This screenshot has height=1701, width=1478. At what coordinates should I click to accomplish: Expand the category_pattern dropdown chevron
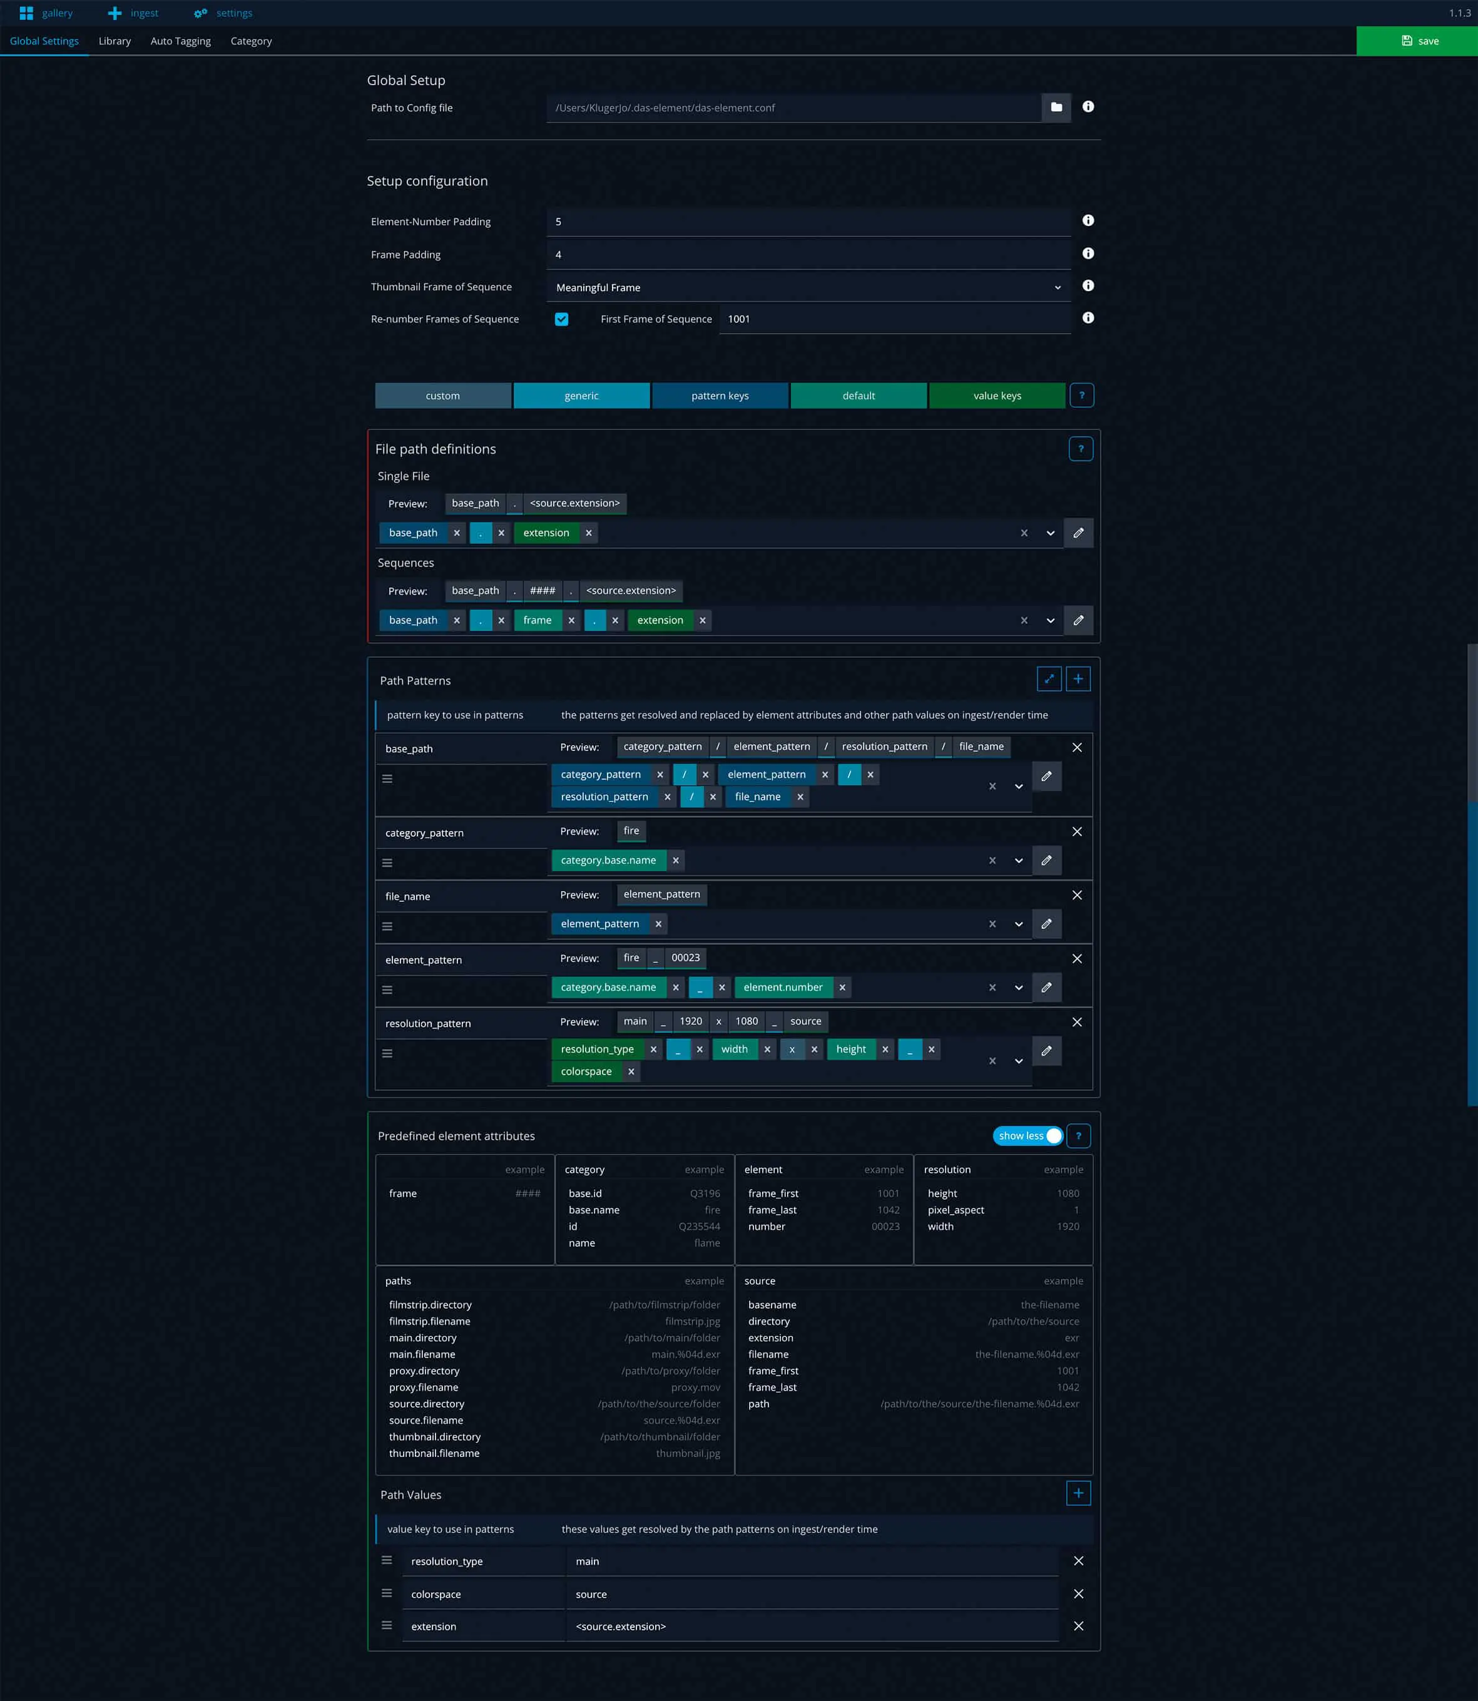pyautogui.click(x=1019, y=861)
